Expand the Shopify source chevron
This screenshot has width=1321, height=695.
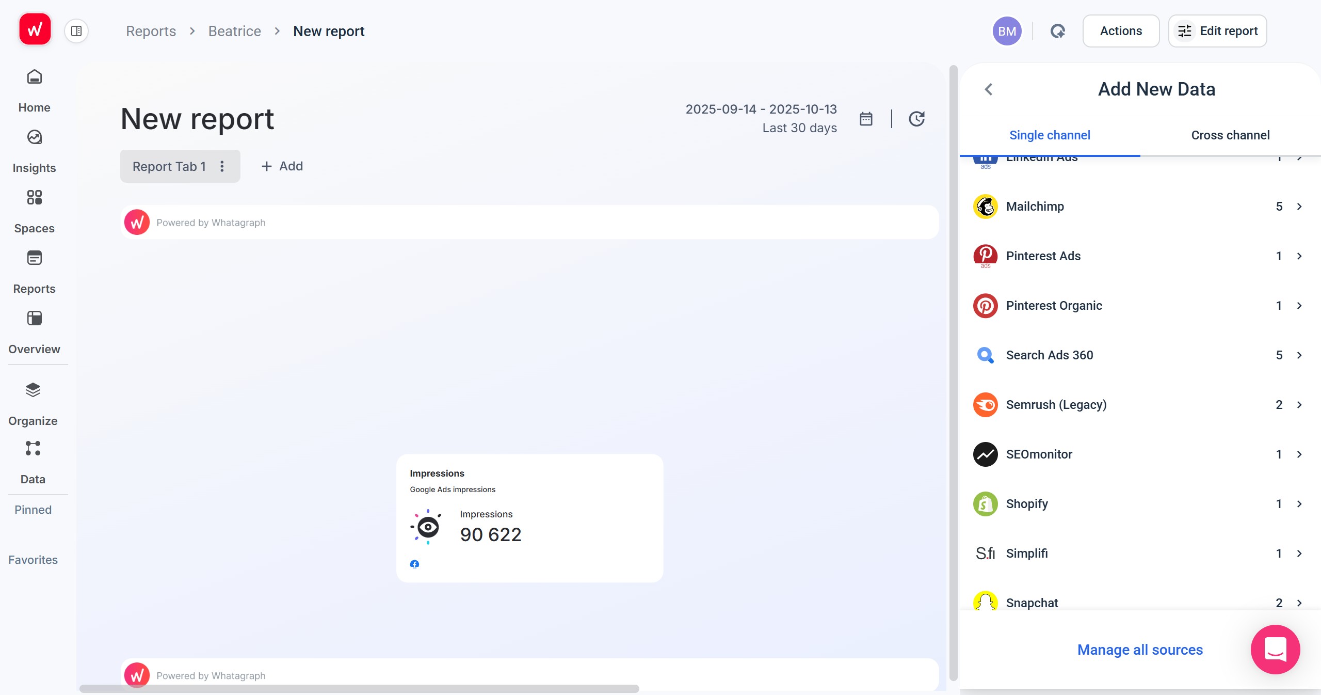pos(1299,504)
